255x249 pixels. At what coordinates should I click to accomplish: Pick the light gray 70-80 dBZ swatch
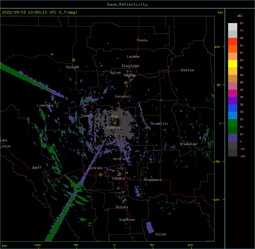[x=233, y=27]
